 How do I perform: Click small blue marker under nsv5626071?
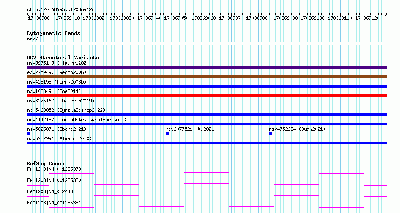coord(29,133)
